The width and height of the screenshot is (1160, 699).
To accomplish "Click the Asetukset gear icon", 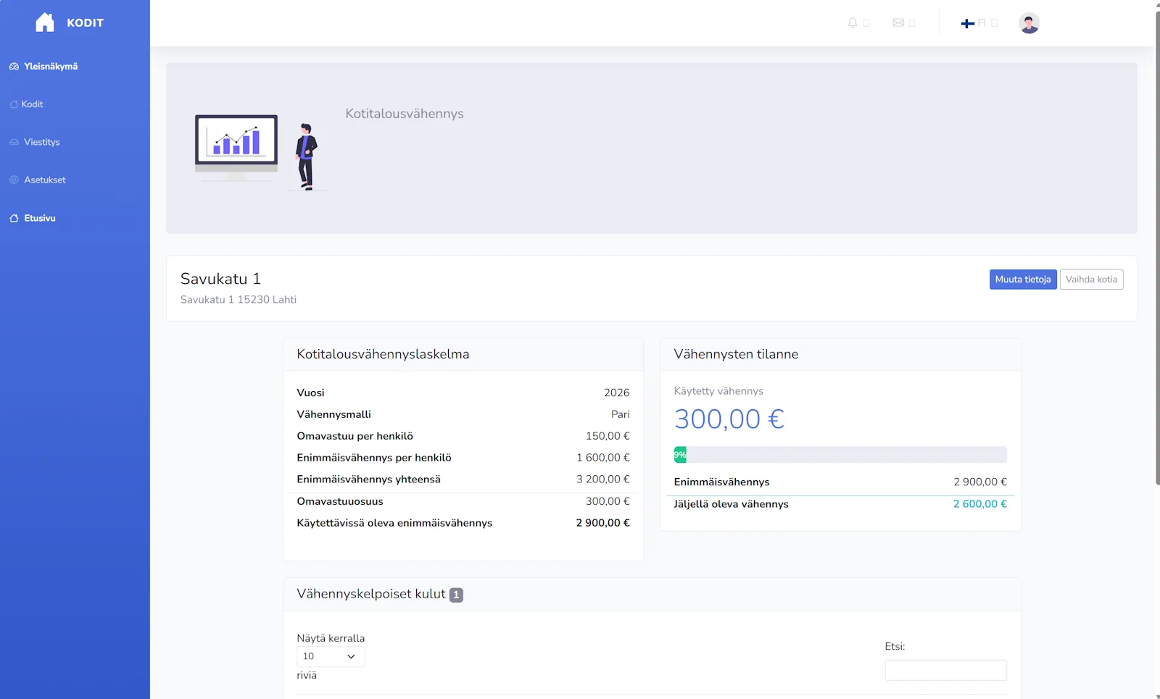I will click(14, 180).
